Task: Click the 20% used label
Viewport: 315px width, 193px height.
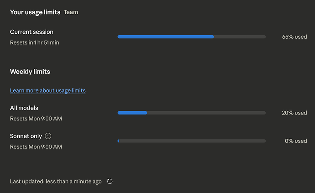Action: 294,113
